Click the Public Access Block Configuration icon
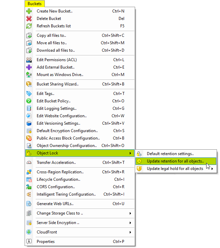This screenshot has width=220, height=248. [29, 138]
